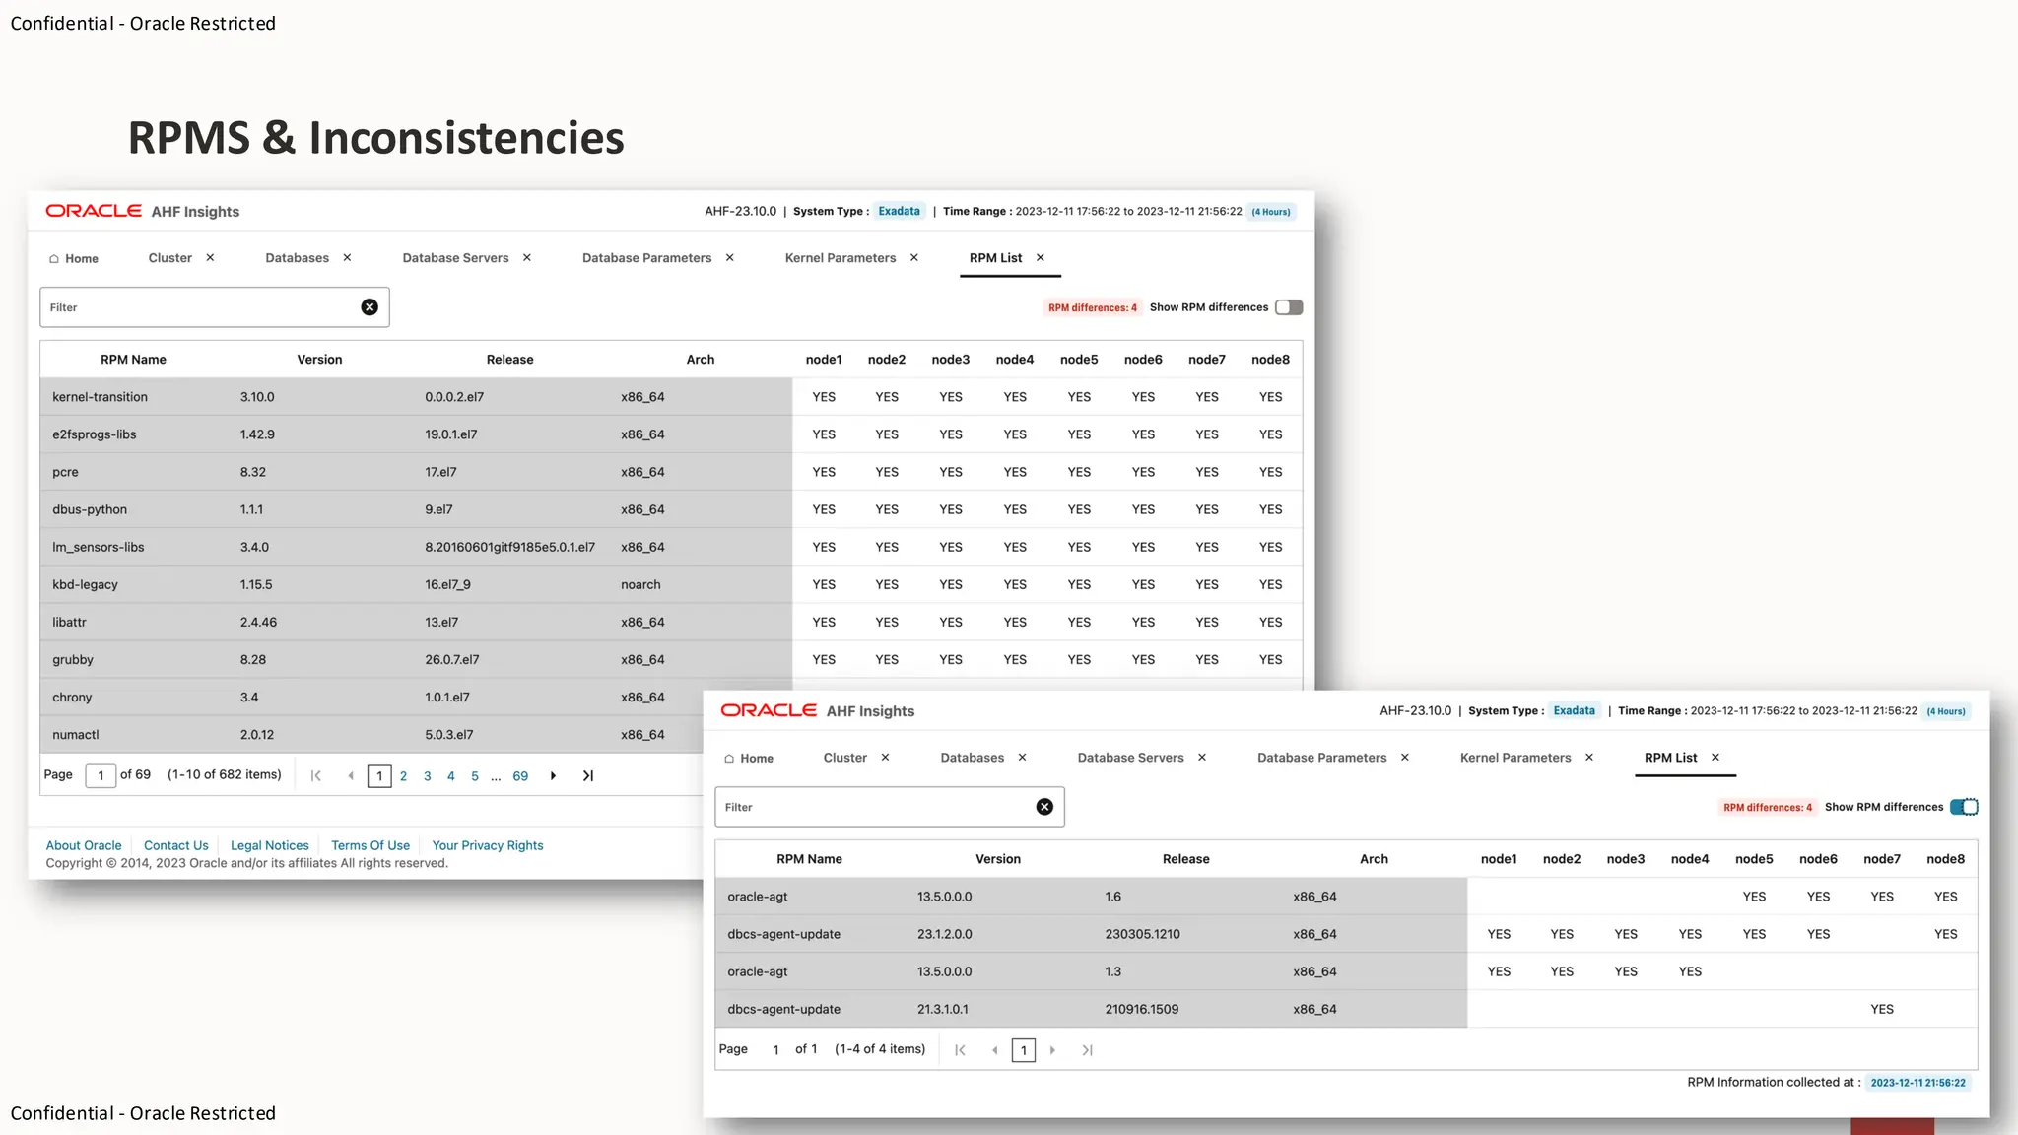Close Database Servers tab in back window
The height and width of the screenshot is (1135, 2018).
527,258
